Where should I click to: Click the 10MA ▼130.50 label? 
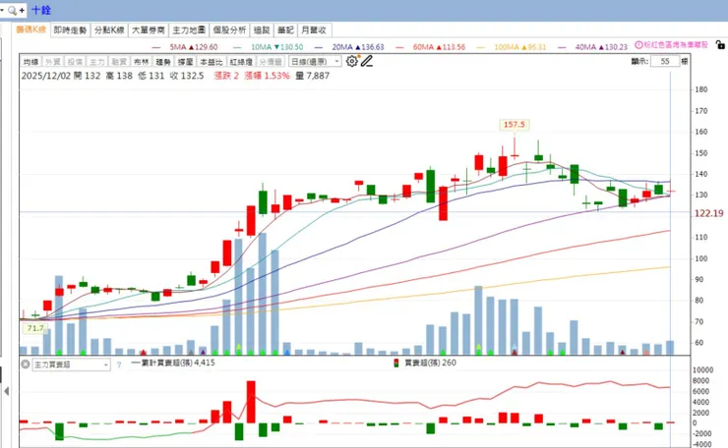(x=277, y=47)
